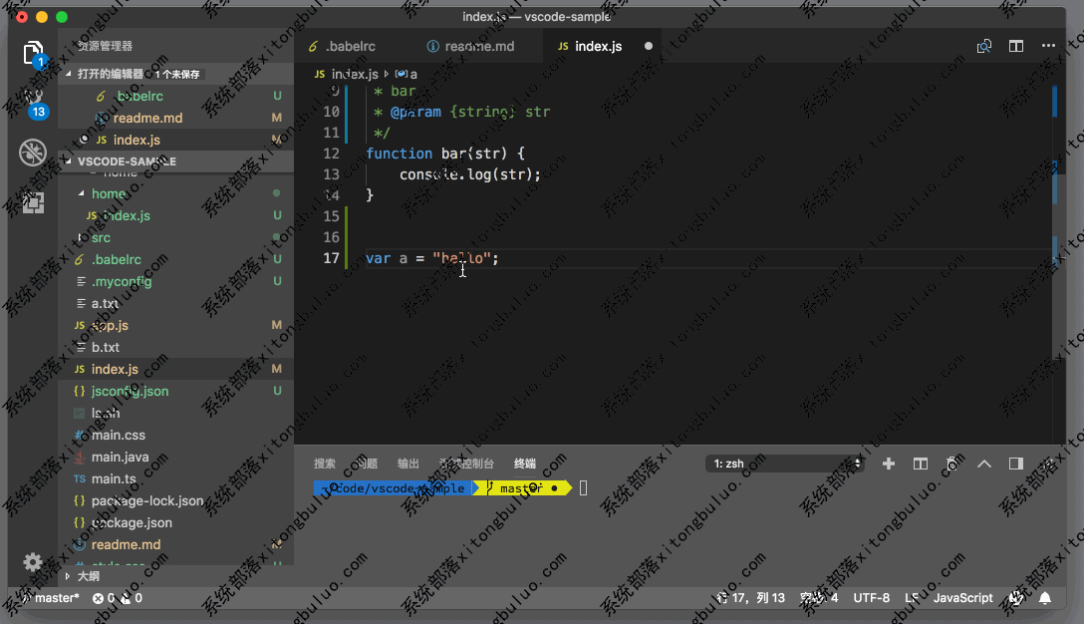Click the split editor icon
Screen dimensions: 1084x624
pos(1016,46)
